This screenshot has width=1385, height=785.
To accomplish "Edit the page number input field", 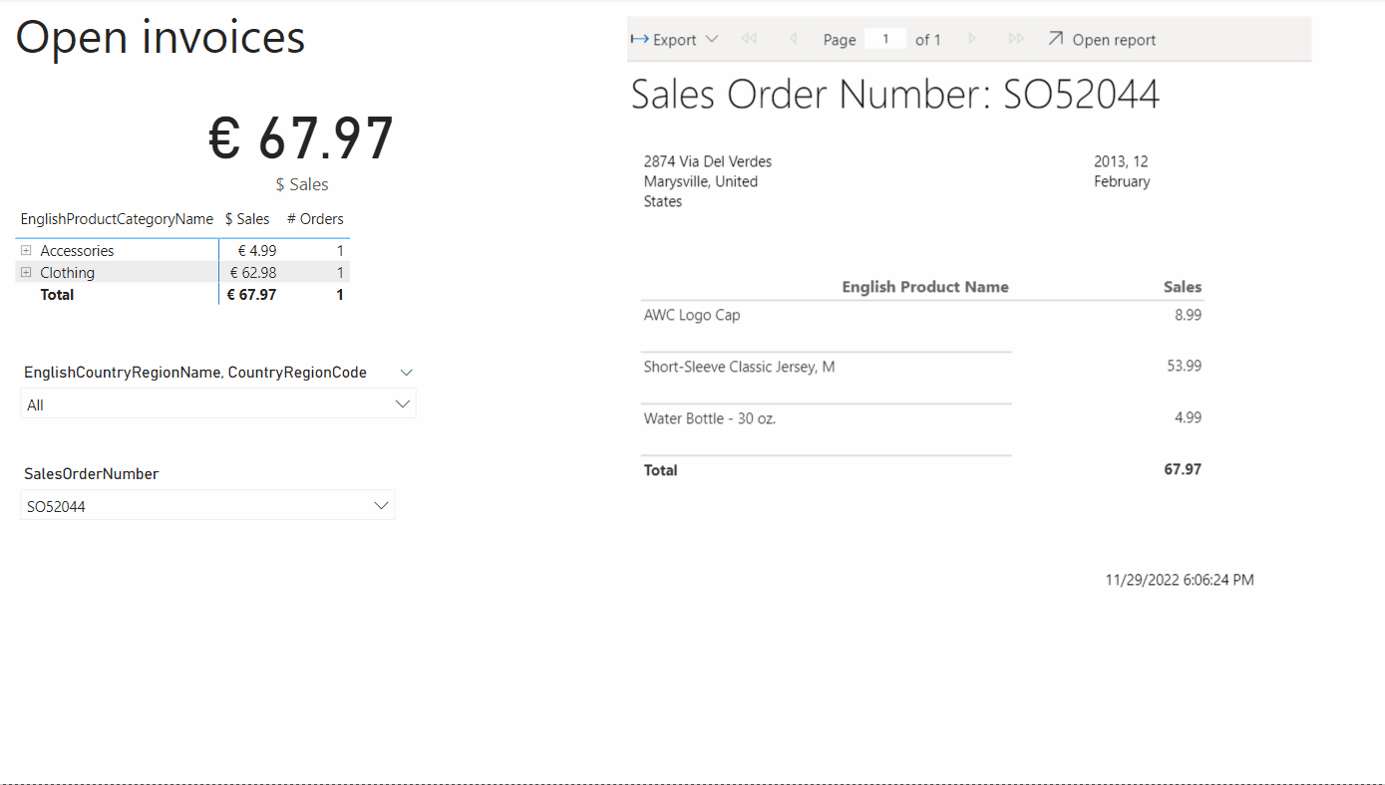I will pyautogui.click(x=885, y=39).
